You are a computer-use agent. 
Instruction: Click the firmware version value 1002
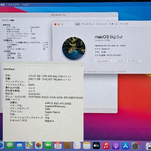click(33, 34)
